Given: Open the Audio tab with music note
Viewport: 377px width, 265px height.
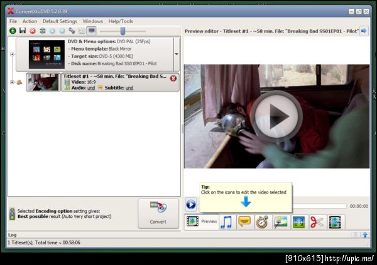Looking at the screenshot, I should click(226, 222).
